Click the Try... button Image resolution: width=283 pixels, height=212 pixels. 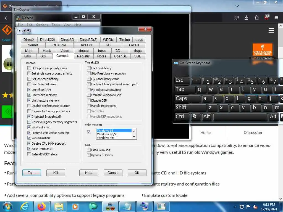click(x=32, y=173)
